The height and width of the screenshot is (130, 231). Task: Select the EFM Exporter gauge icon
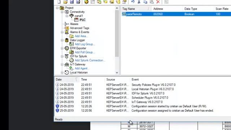[67, 48]
